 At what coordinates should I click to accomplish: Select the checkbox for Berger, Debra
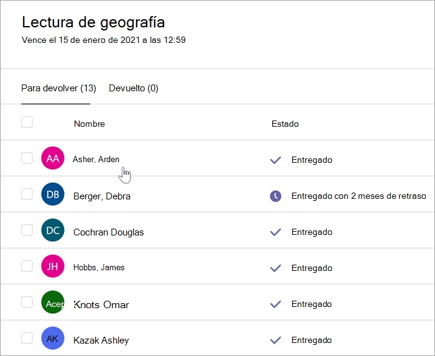coord(27,194)
